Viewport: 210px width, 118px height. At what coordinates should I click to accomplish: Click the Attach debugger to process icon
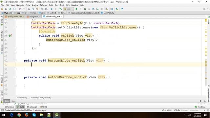97,9
